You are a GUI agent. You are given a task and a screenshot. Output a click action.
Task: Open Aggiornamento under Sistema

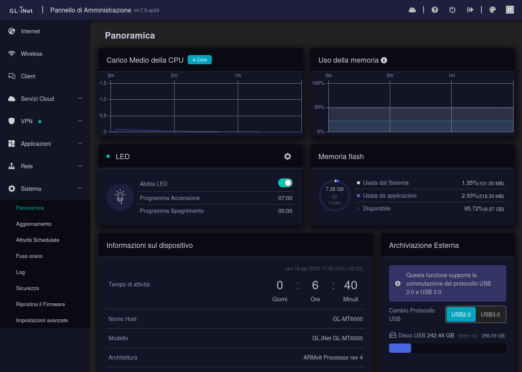coord(34,224)
